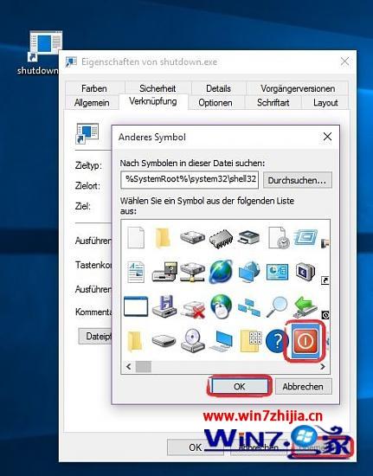Select the globe Internet icon
The width and height of the screenshot is (373, 476).
click(x=221, y=271)
